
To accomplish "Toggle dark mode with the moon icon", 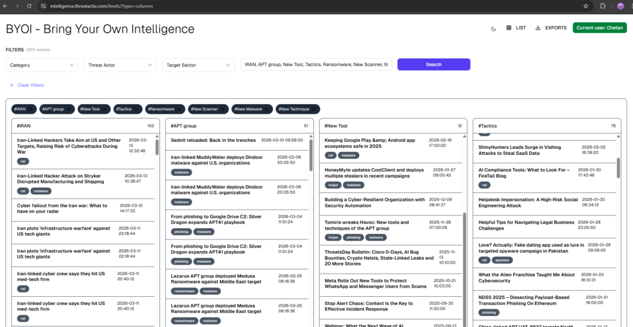I will 493,28.
